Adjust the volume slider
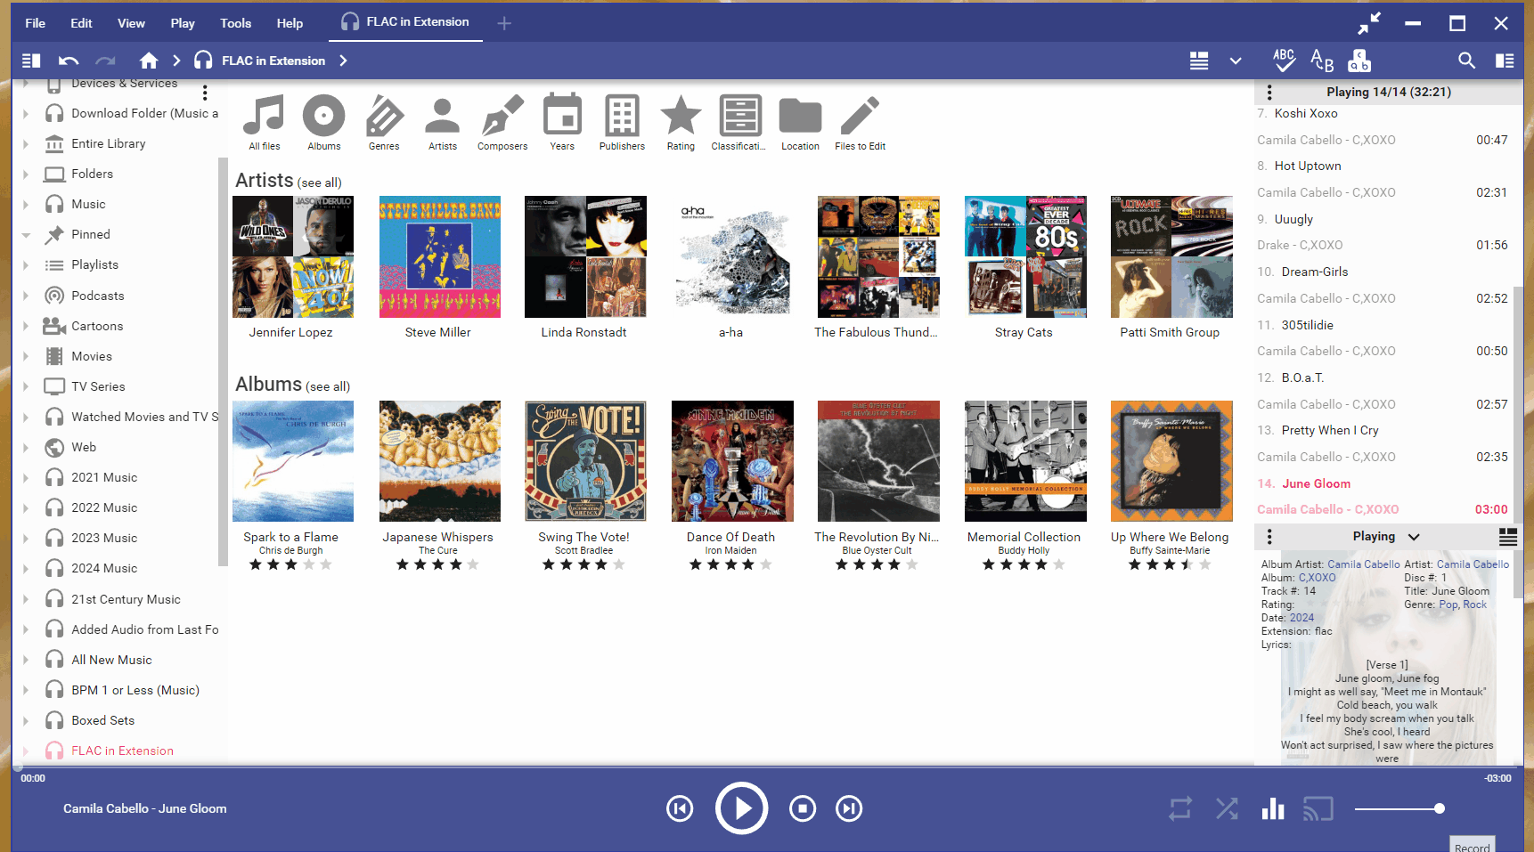This screenshot has width=1534, height=852. point(1397,808)
